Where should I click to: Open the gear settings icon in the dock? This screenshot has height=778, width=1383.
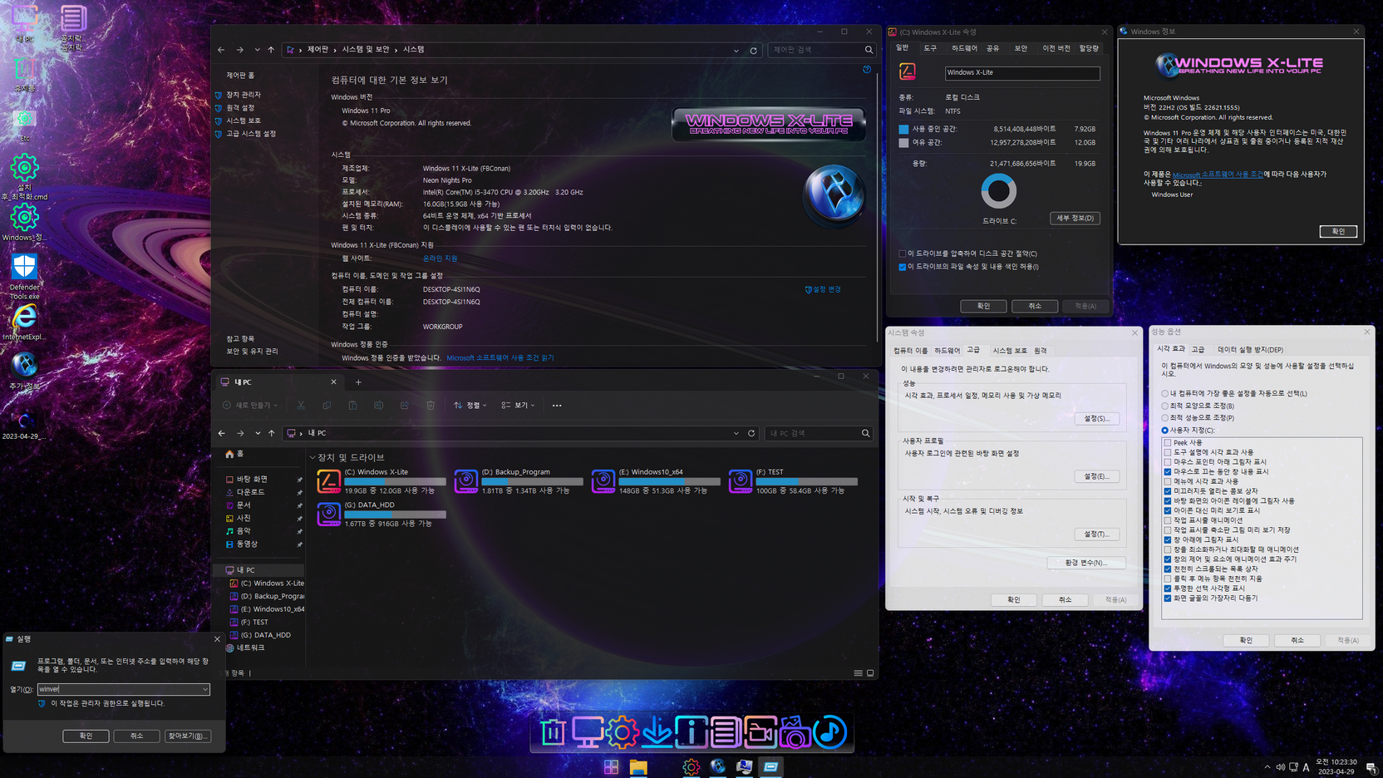[x=622, y=732]
